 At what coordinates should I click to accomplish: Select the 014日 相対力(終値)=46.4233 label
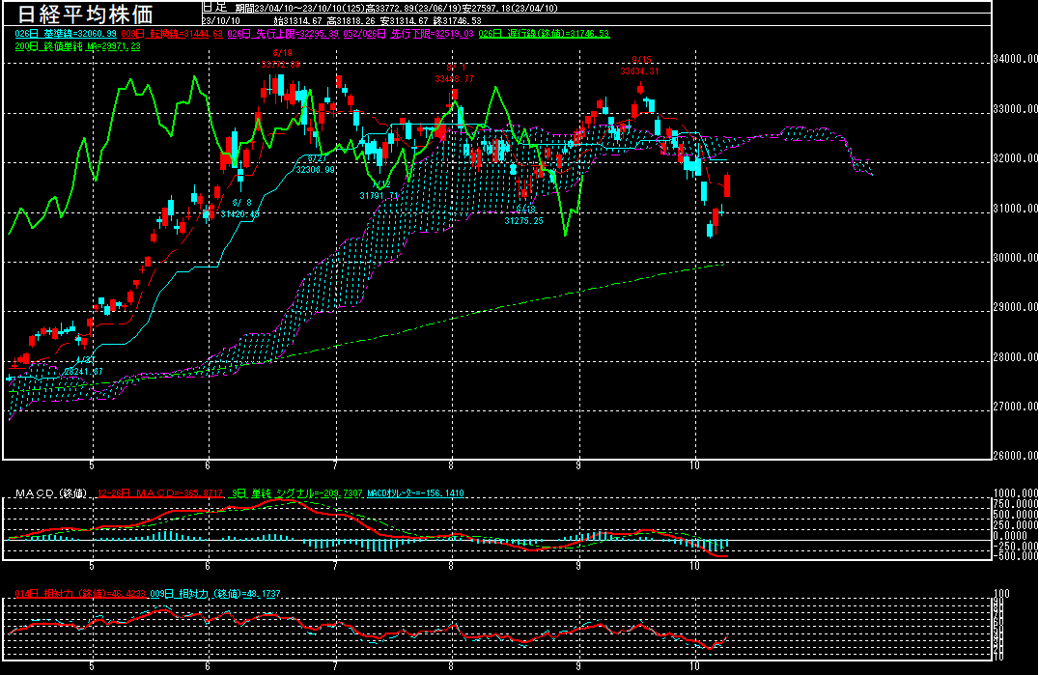[80, 594]
